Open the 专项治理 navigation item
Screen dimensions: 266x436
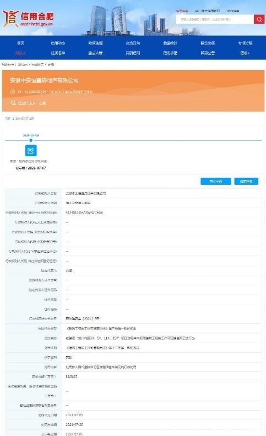(x=245, y=43)
